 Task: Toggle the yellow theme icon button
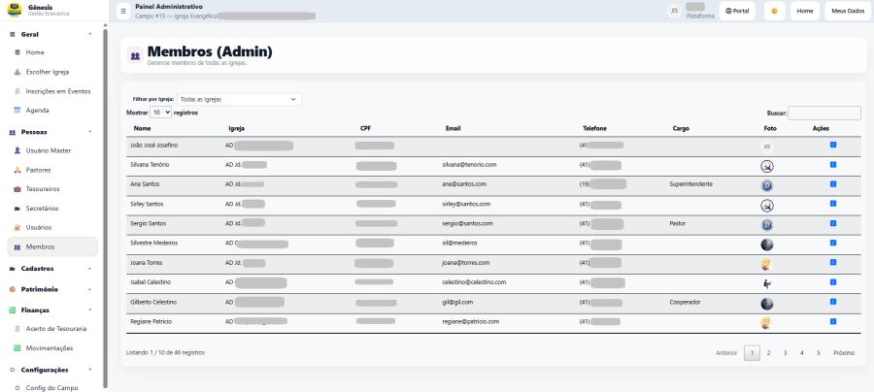tap(774, 11)
